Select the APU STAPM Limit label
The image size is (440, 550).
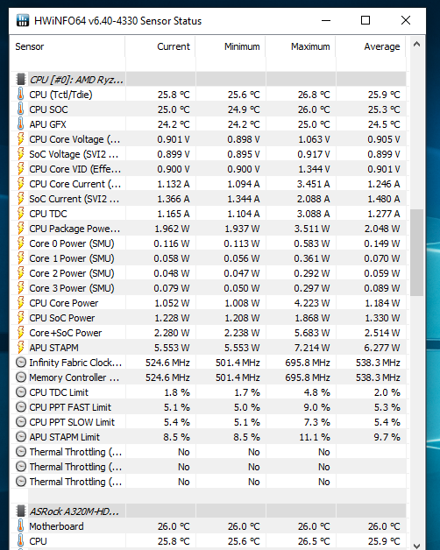(65, 437)
